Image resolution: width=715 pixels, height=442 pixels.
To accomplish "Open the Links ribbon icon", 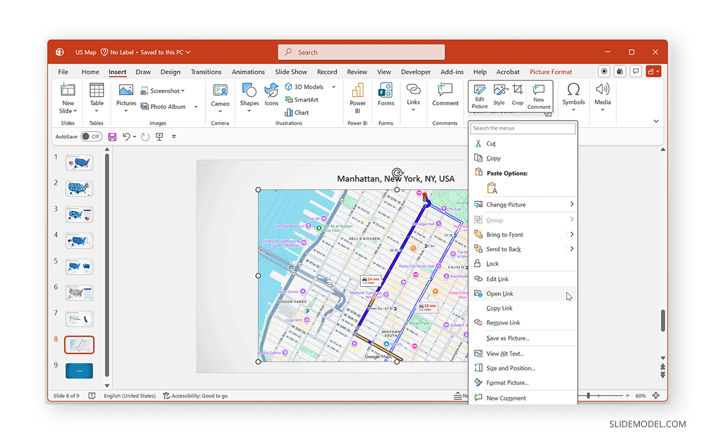I will (x=413, y=89).
